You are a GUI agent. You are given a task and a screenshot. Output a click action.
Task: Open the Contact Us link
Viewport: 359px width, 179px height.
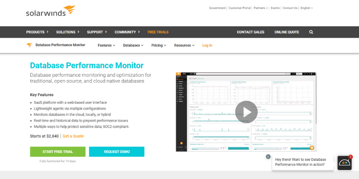(x=290, y=8)
